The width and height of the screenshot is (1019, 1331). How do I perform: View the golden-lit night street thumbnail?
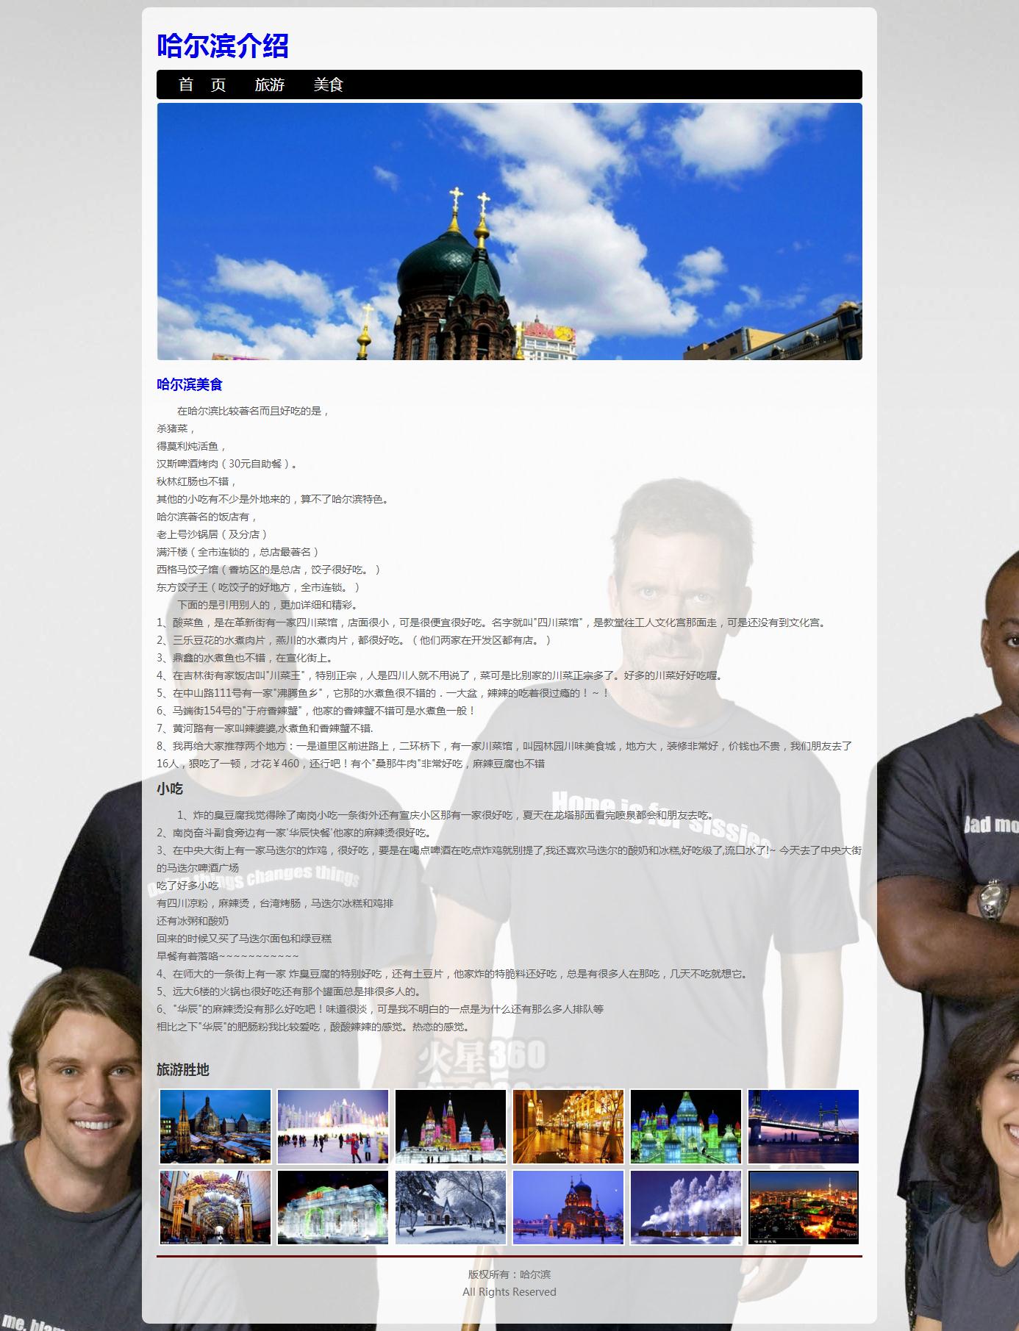568,1126
